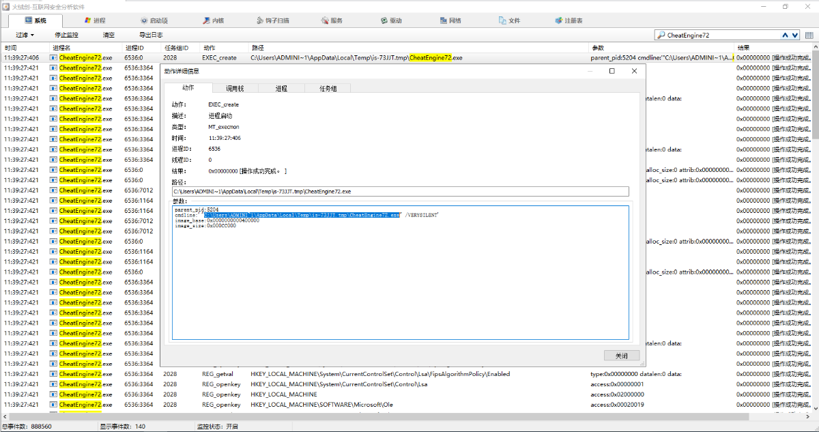Click the 进程ID column header

142,48
